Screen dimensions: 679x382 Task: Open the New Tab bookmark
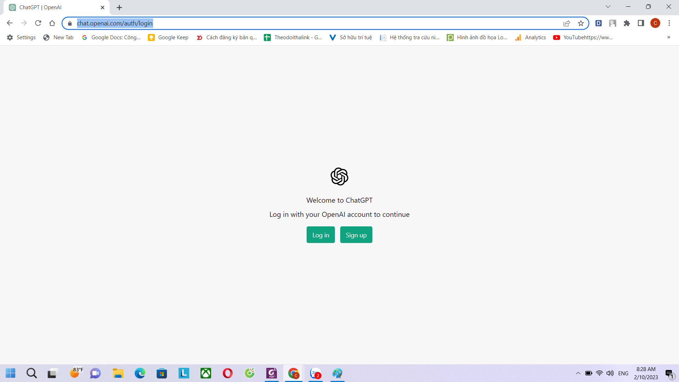click(x=58, y=37)
